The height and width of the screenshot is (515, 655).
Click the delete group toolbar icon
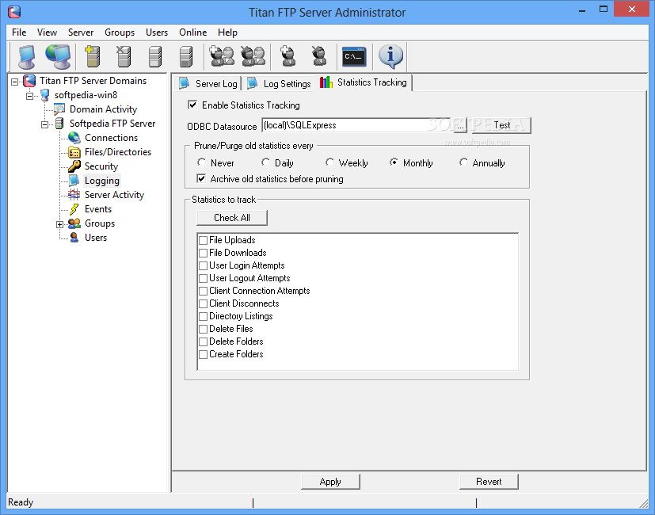pos(253,56)
